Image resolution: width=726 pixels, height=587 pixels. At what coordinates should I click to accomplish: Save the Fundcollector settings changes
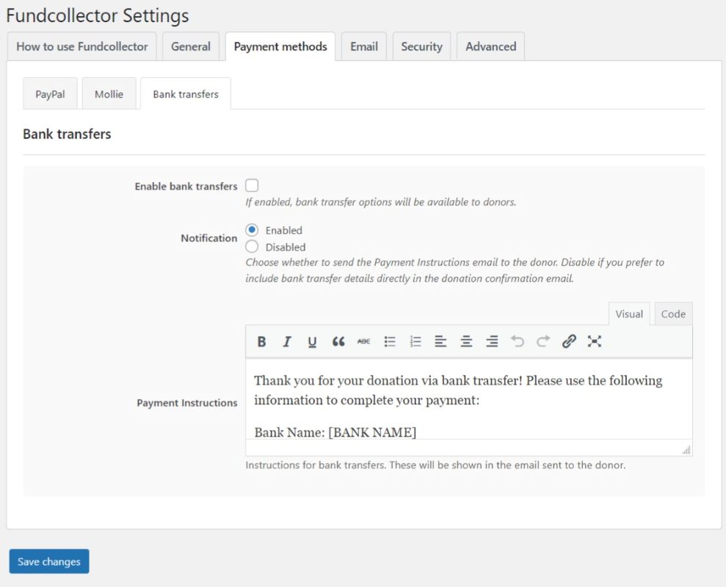coord(48,561)
